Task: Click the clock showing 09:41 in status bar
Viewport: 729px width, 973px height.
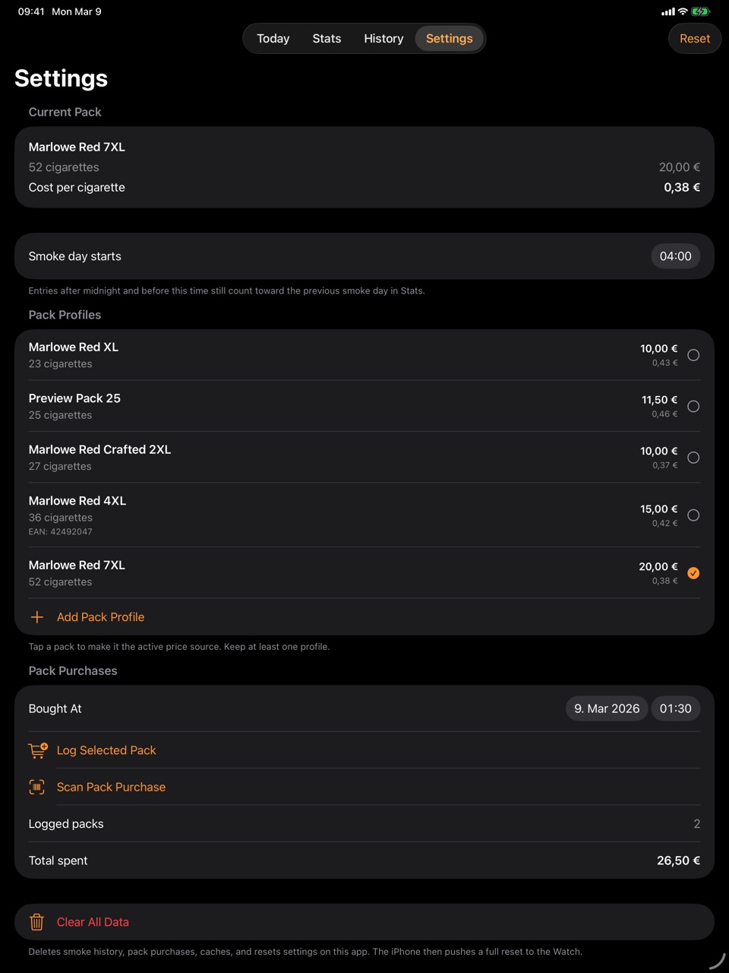Action: point(31,11)
